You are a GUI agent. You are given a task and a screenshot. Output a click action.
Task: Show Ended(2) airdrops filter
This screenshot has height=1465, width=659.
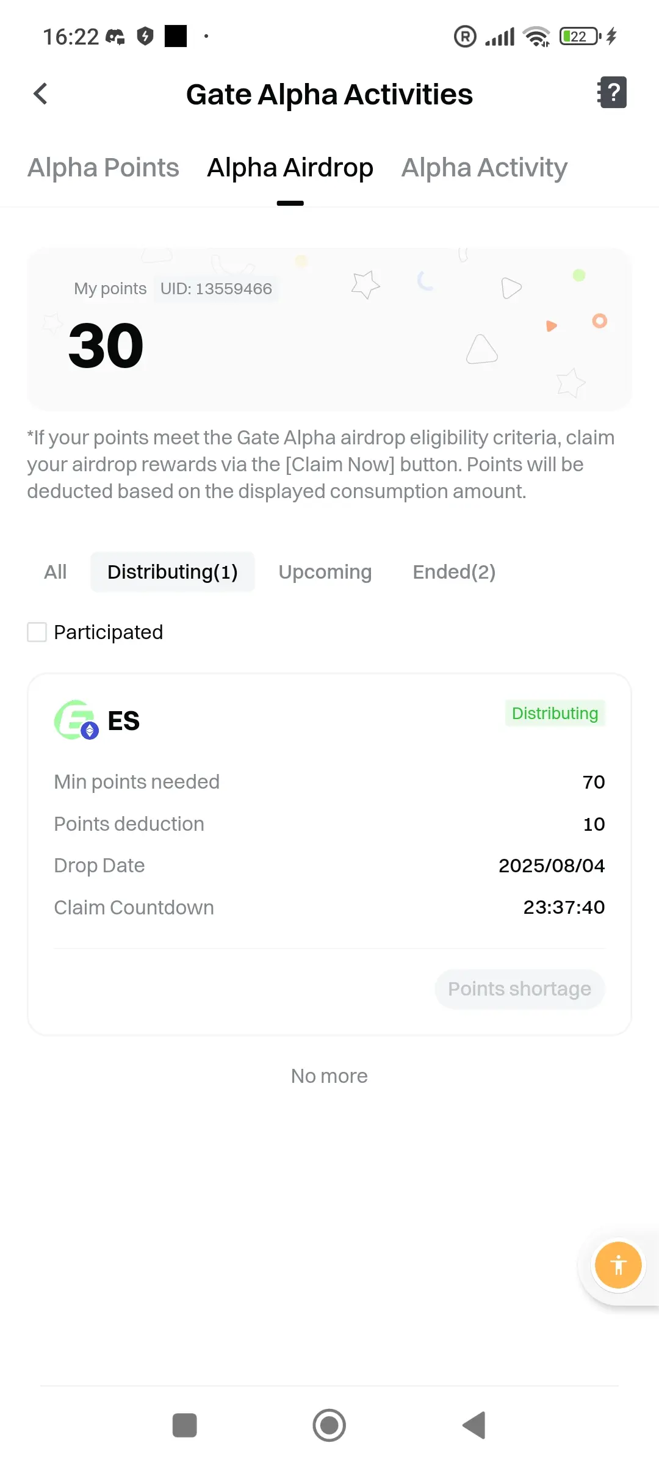[x=454, y=572]
